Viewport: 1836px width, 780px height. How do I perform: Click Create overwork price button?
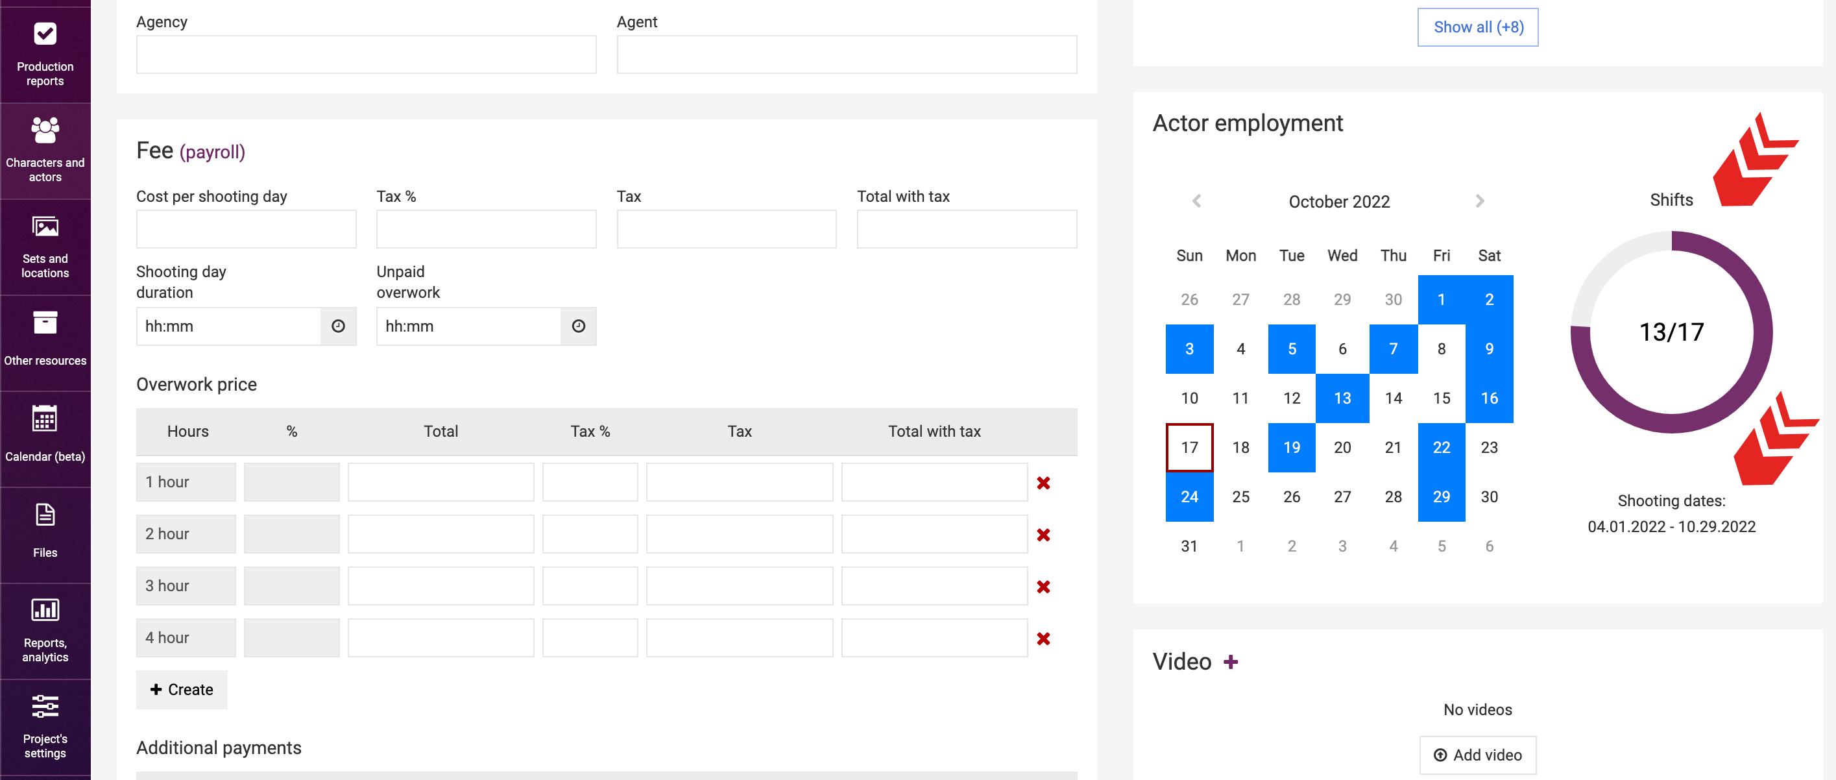tap(182, 689)
